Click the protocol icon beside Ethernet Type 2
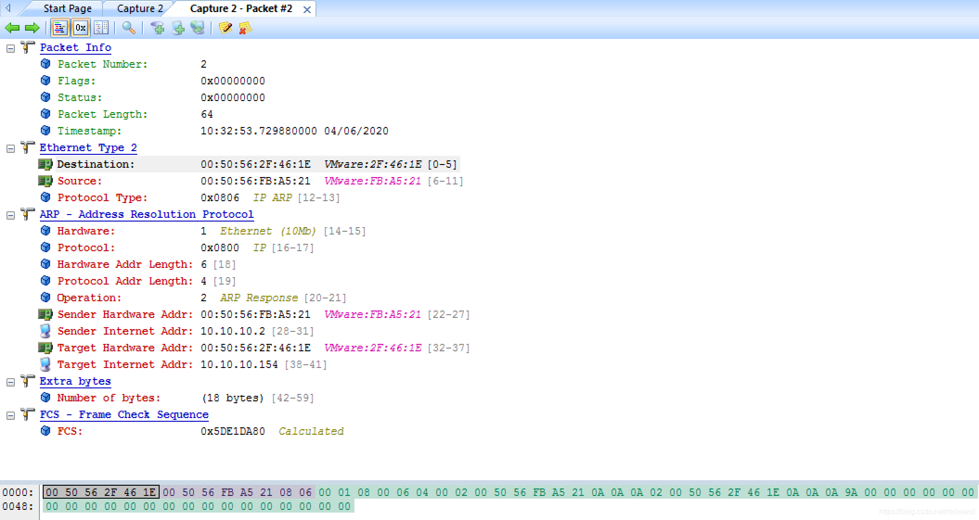 tap(28, 147)
